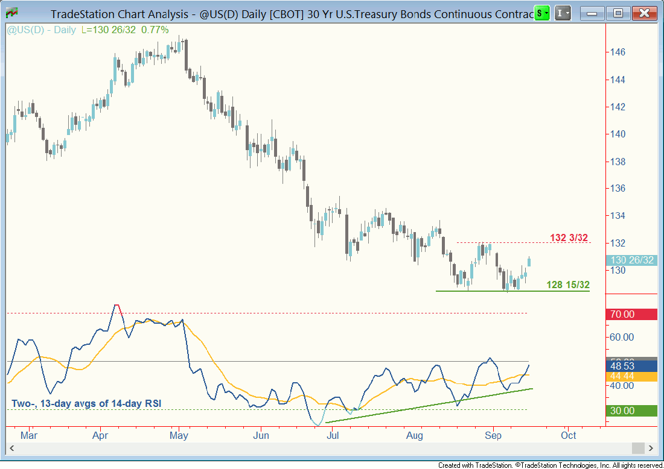The image size is (664, 469).
Task: Maximize the Chart Analysis window
Action: (x=618, y=13)
